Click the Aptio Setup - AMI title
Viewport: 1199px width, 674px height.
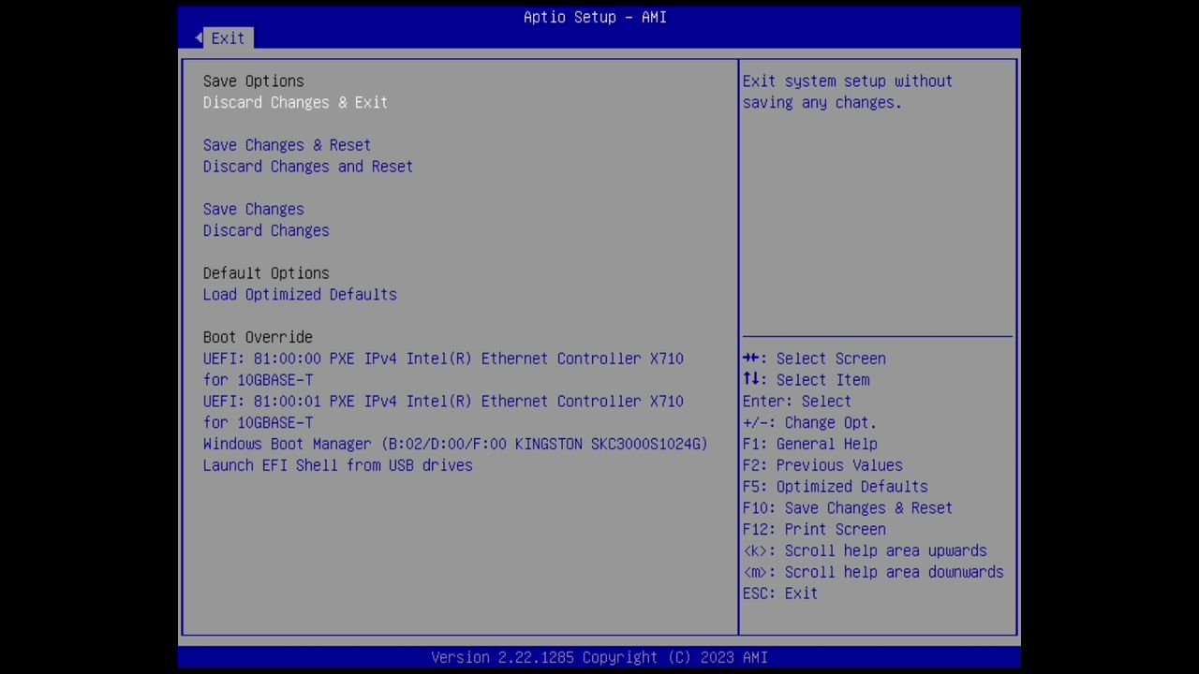595,17
